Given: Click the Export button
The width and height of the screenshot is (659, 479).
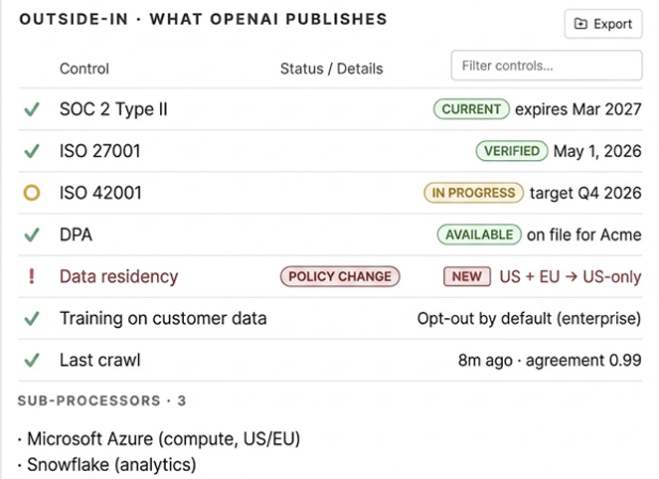Looking at the screenshot, I should tap(603, 24).
